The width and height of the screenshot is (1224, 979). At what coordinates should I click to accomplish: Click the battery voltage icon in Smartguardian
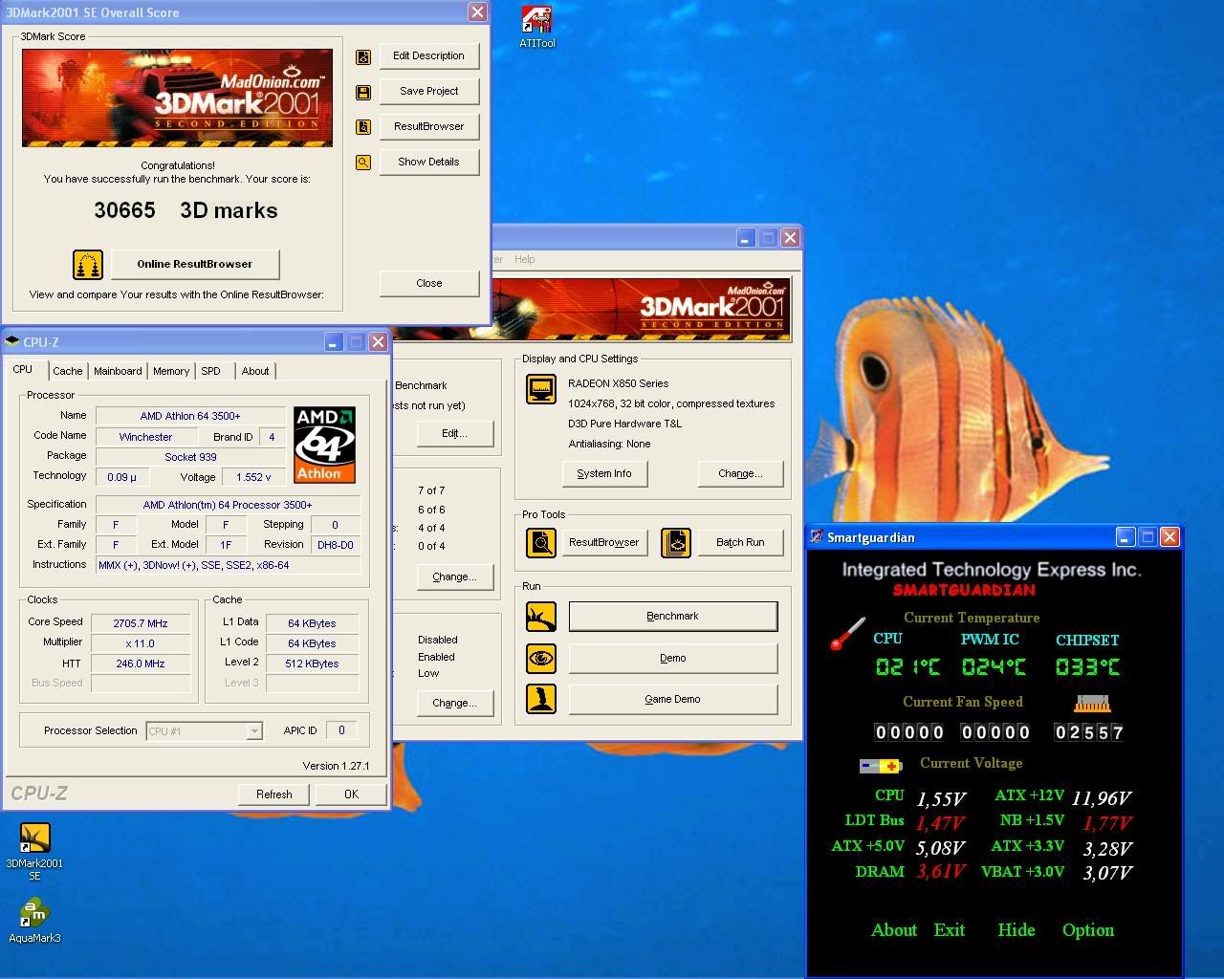point(881,766)
